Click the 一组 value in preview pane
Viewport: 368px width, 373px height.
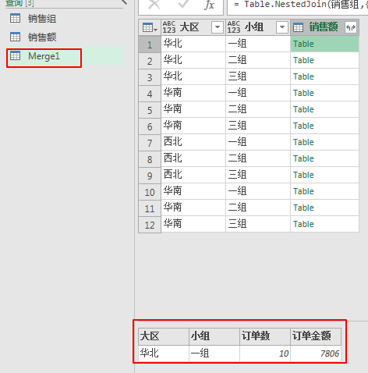click(214, 353)
